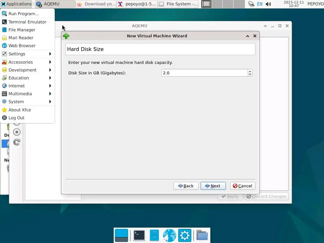Expand the System submenu

28,102
